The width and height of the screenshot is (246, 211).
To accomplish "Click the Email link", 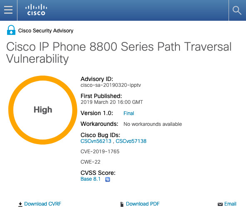I will point(230,204).
